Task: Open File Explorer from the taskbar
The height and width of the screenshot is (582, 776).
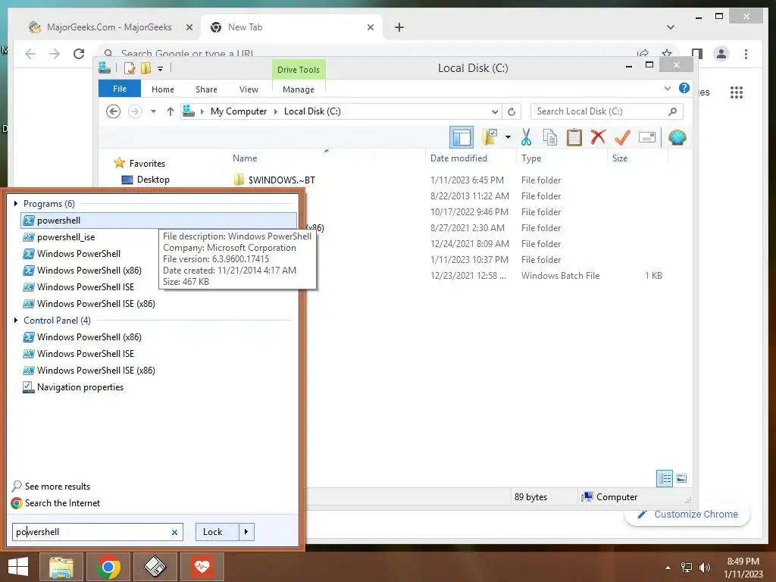Action: [x=61, y=567]
